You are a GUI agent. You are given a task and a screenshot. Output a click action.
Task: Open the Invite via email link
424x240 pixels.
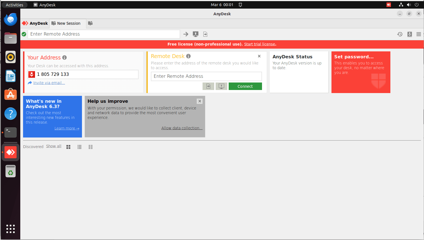point(49,83)
